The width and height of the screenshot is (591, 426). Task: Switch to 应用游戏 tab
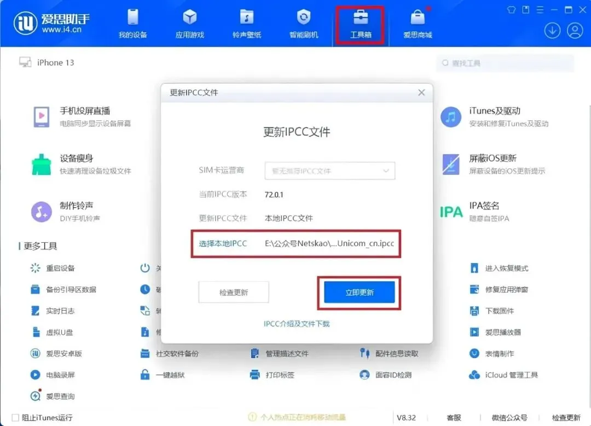tap(189, 24)
